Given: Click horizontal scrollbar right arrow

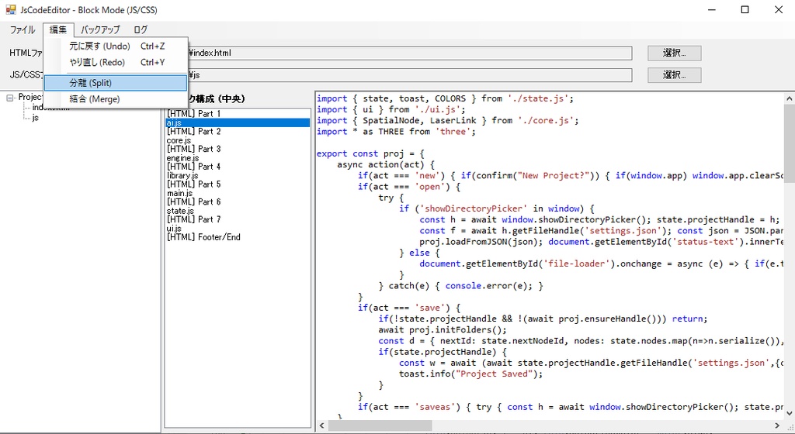Looking at the screenshot, I should pos(778,425).
